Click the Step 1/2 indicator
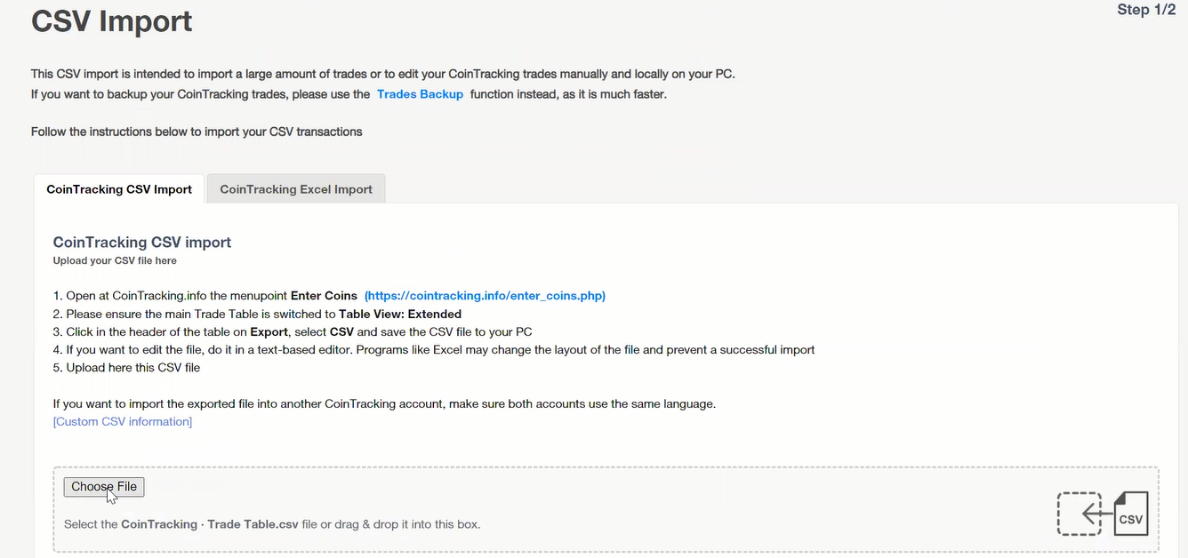The height and width of the screenshot is (558, 1188). click(1146, 10)
